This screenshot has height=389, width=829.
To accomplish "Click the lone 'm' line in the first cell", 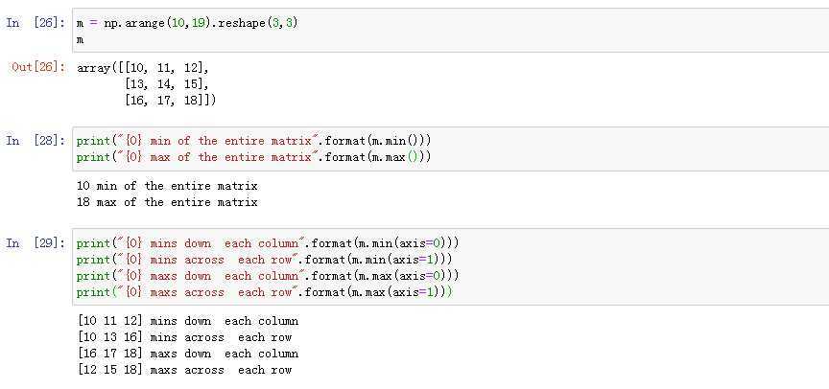I will (80, 40).
